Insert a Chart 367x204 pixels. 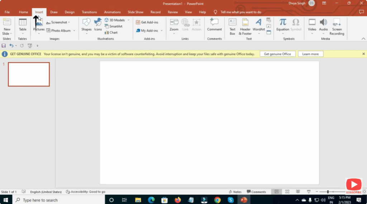[x=111, y=33]
